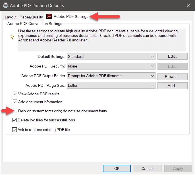Toggle Add document information checkbox

click(x=15, y=102)
